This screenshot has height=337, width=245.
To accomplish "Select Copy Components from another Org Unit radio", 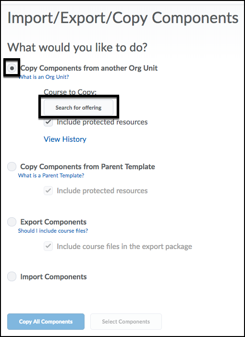I will (x=12, y=68).
